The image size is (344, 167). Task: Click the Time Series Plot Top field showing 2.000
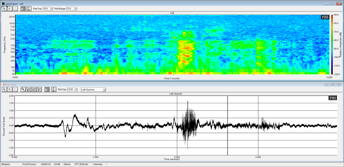point(71,90)
